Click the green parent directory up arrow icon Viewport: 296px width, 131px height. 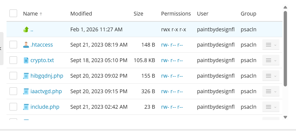(26, 30)
